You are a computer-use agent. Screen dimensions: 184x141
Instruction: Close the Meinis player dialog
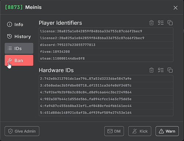click(x=176, y=8)
